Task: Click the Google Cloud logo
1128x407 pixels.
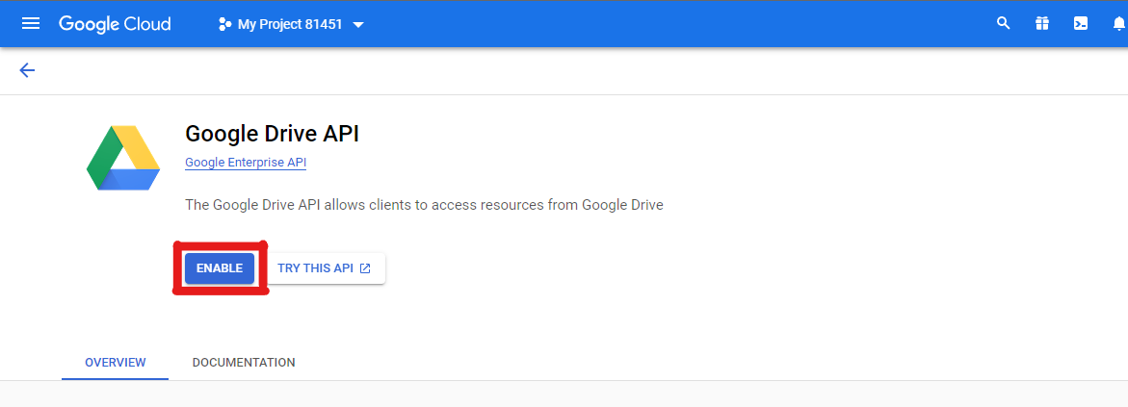Action: tap(115, 24)
